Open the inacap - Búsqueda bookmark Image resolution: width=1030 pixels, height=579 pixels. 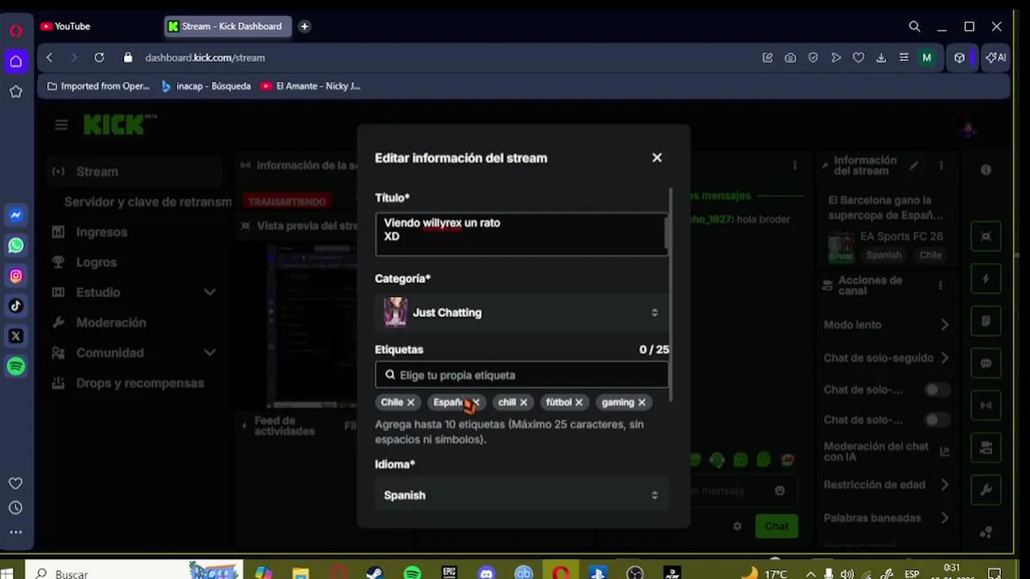206,86
